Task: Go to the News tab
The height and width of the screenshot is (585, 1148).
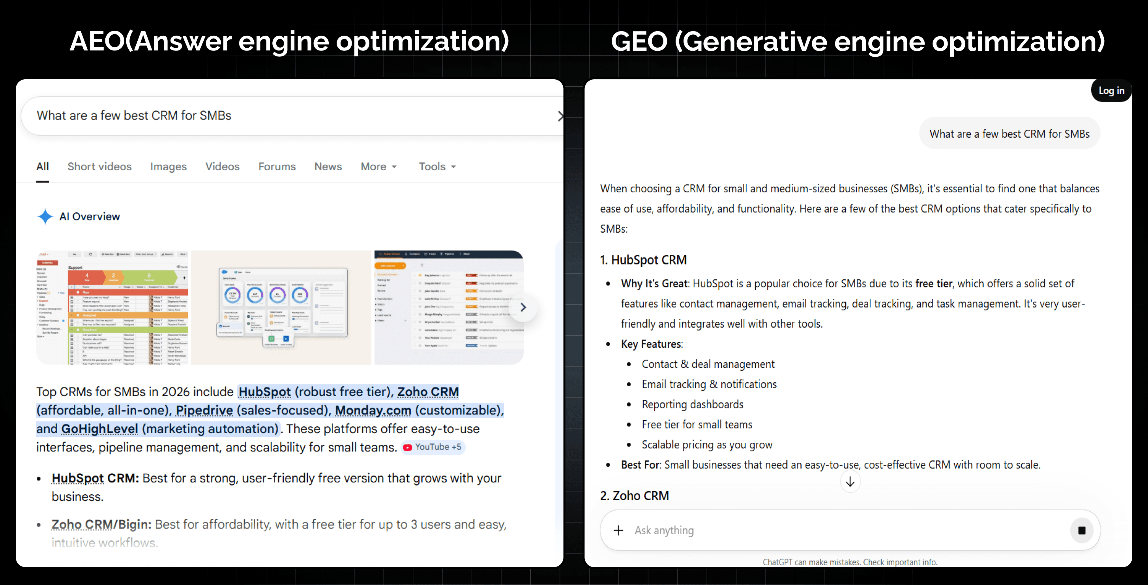Action: coord(328,166)
